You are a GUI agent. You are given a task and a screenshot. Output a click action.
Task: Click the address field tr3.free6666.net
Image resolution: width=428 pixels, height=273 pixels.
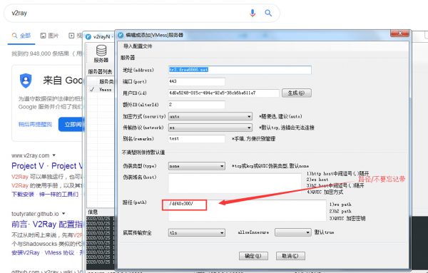coord(240,70)
